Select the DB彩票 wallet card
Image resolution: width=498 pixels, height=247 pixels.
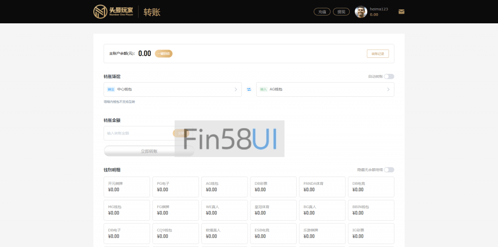coord(273,187)
